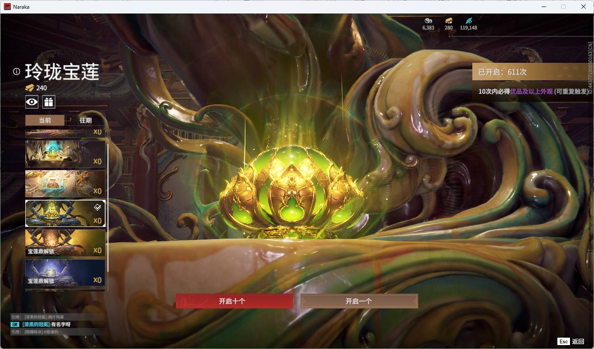The width and height of the screenshot is (594, 349).
Task: Open the eye preview icon
Action: [x=32, y=102]
